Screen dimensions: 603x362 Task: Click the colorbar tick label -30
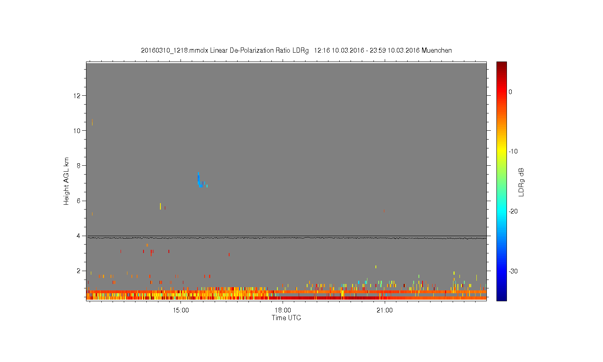[513, 271]
